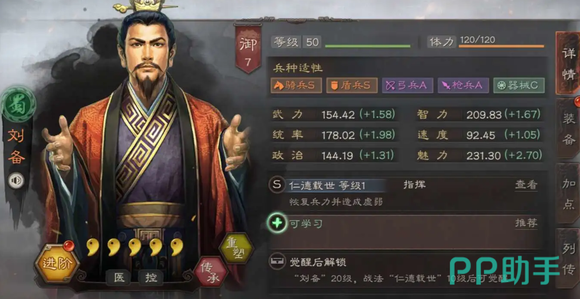Tap the 御 7 cost banner

tap(248, 49)
